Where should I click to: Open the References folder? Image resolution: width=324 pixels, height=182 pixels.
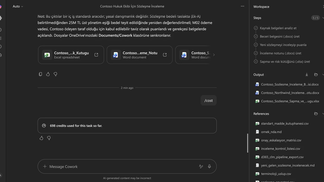[x=316, y=114]
